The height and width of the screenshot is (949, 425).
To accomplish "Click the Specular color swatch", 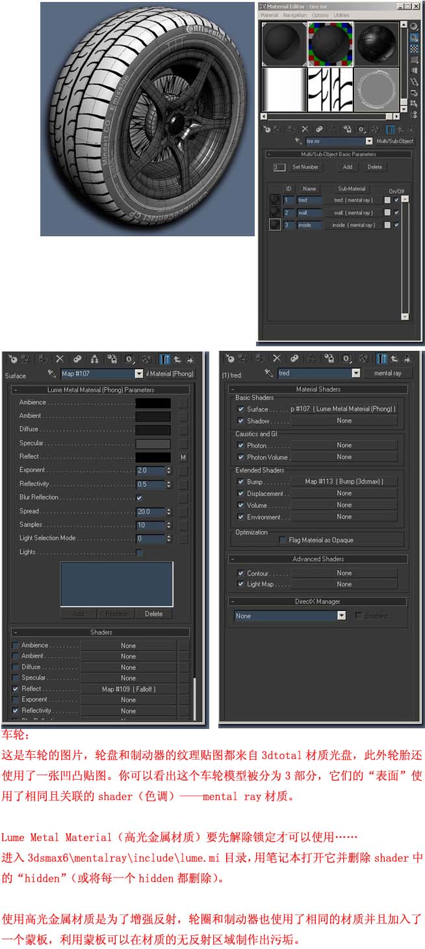I will [153, 443].
